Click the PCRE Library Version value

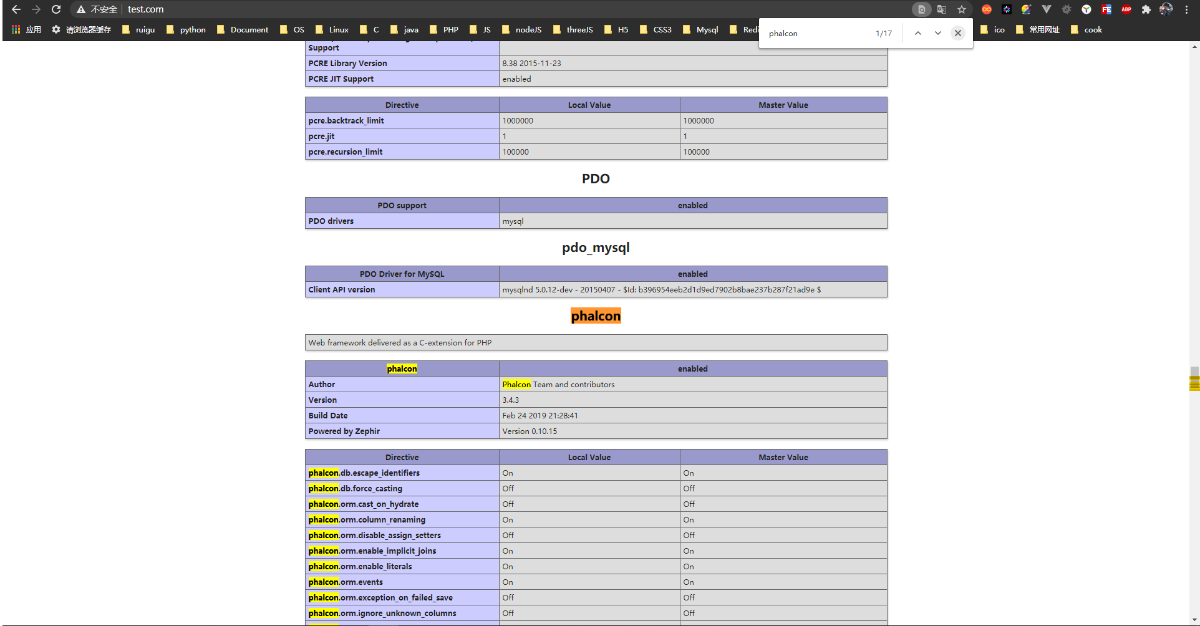pyautogui.click(x=531, y=64)
